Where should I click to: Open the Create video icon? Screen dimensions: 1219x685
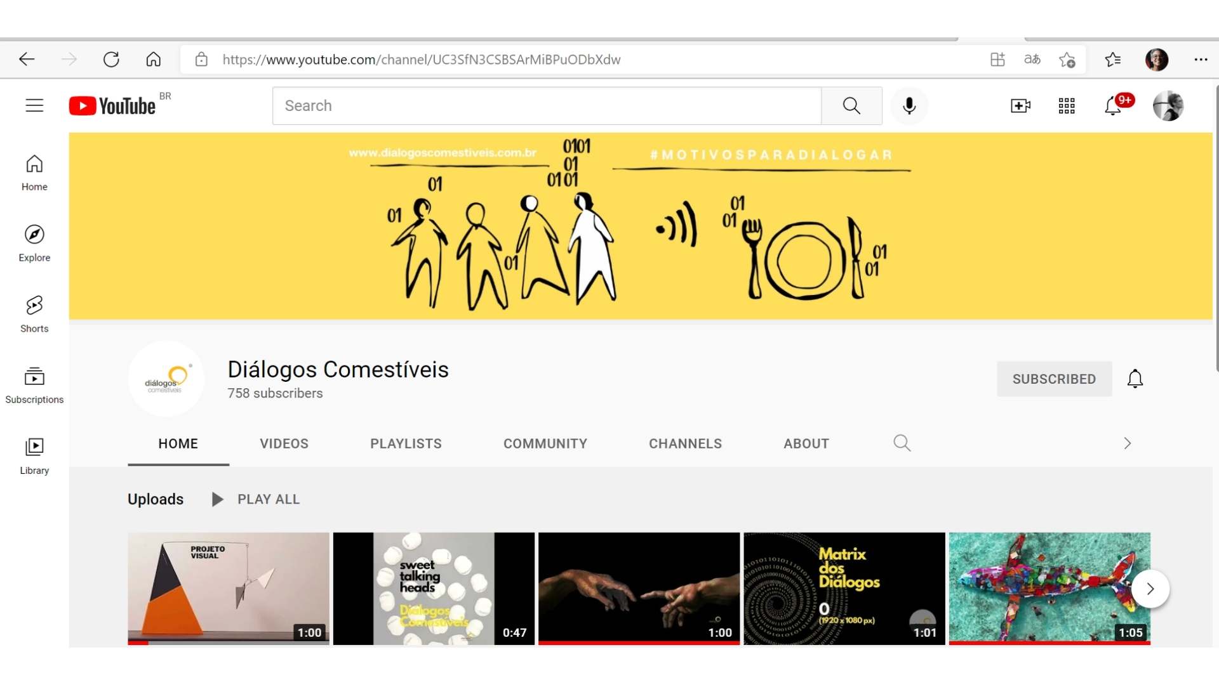pos(1020,106)
